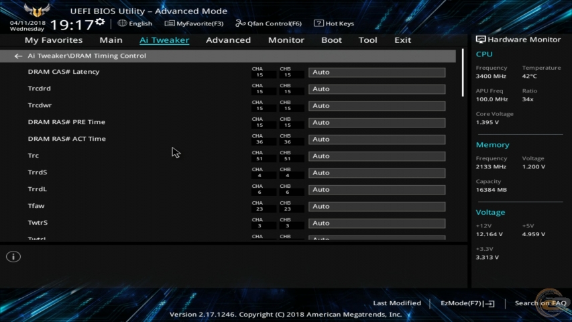
Task: Click the MyFavorite list icon
Action: tap(169, 23)
